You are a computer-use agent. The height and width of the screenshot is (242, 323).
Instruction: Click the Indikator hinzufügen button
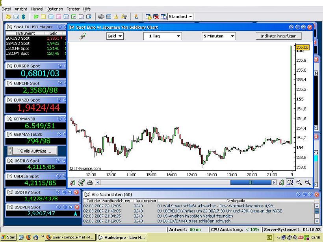pos(278,36)
